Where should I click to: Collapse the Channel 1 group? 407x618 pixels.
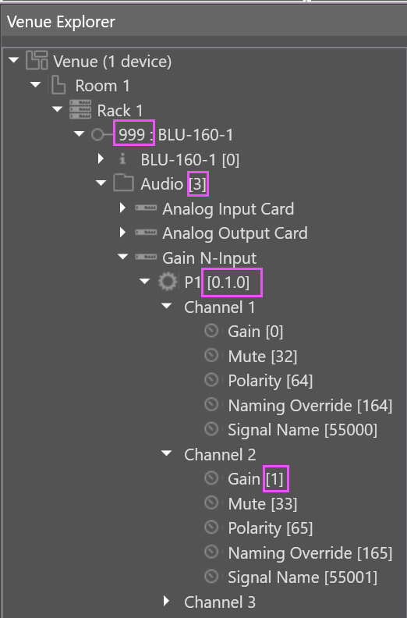click(x=167, y=306)
